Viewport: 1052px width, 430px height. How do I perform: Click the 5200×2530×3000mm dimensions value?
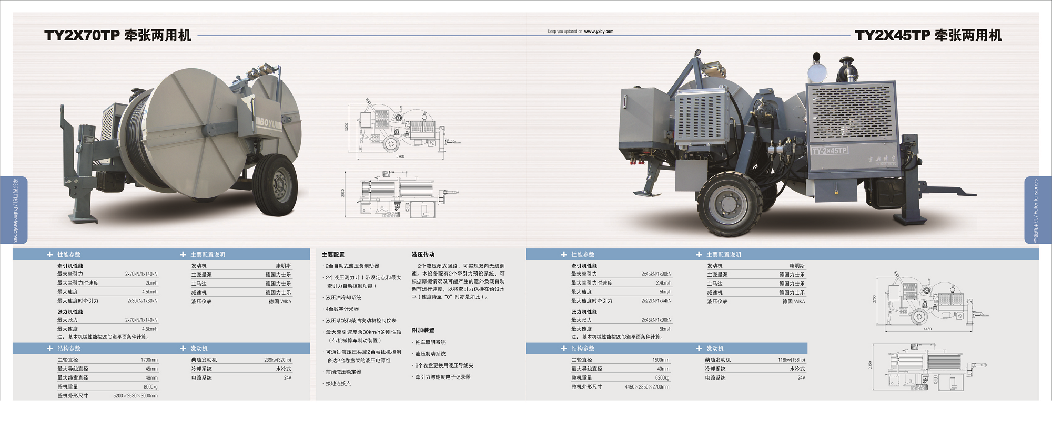click(x=136, y=396)
